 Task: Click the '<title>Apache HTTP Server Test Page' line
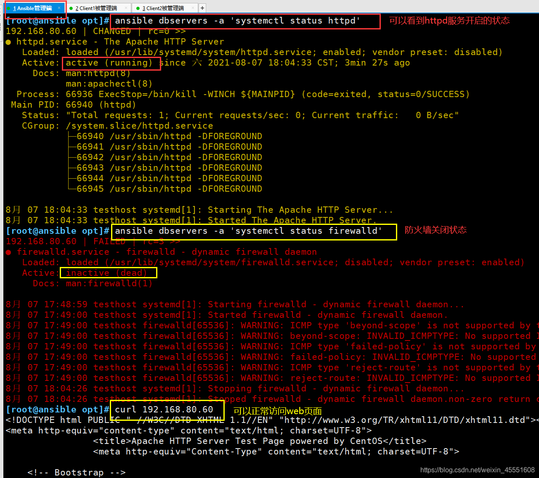pyautogui.click(x=260, y=441)
